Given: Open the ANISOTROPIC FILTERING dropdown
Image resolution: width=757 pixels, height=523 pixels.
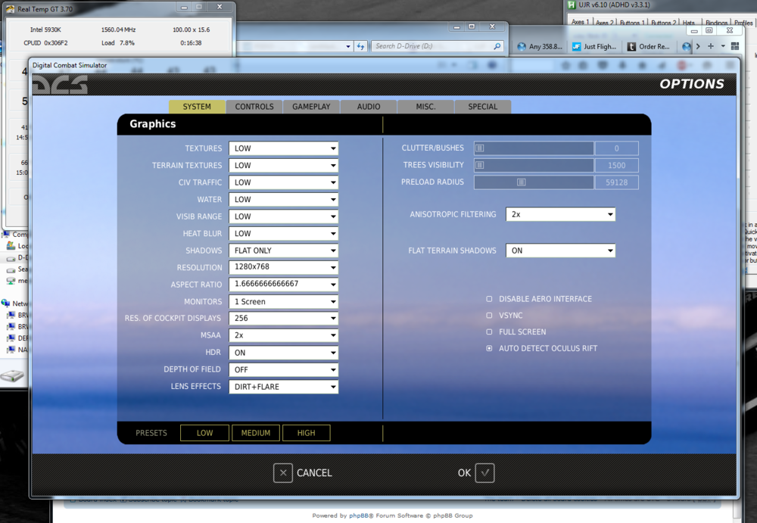Looking at the screenshot, I should [560, 214].
